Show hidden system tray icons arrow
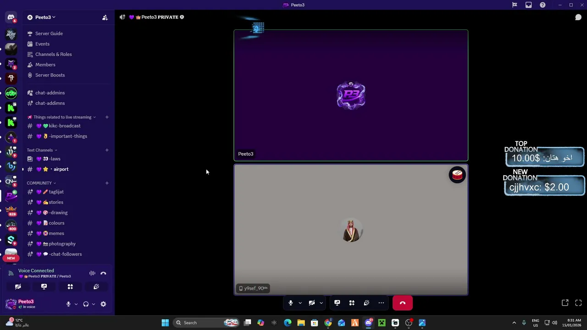The image size is (587, 330). 514,323
